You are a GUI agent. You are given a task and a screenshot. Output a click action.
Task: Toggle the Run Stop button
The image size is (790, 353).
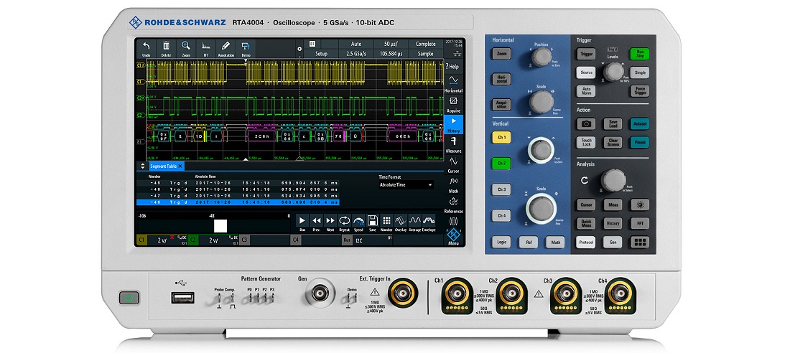(639, 54)
